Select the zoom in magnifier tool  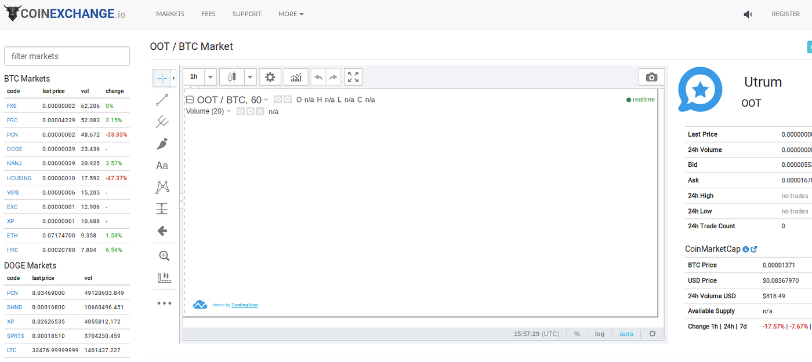pos(164,255)
